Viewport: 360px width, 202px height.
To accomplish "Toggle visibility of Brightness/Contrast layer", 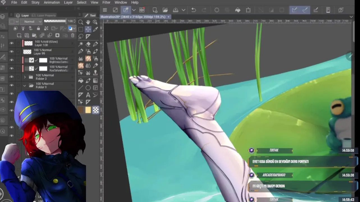I will pos(12,60).
